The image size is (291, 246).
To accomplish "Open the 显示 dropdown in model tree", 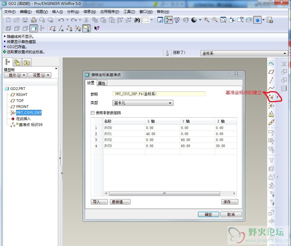I will [15, 75].
